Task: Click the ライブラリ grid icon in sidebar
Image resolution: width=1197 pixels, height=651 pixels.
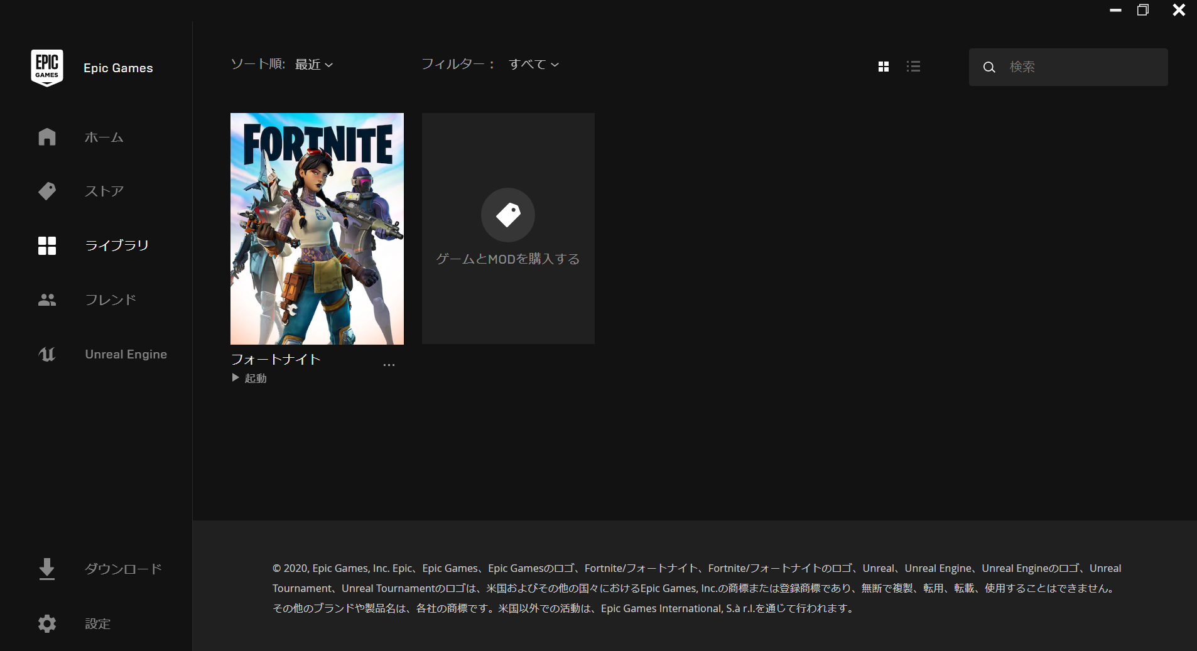Action: click(47, 245)
